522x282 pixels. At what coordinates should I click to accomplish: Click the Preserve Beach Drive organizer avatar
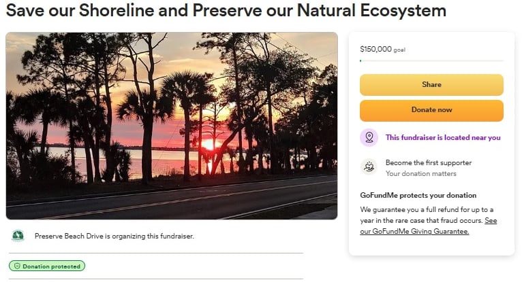point(18,236)
